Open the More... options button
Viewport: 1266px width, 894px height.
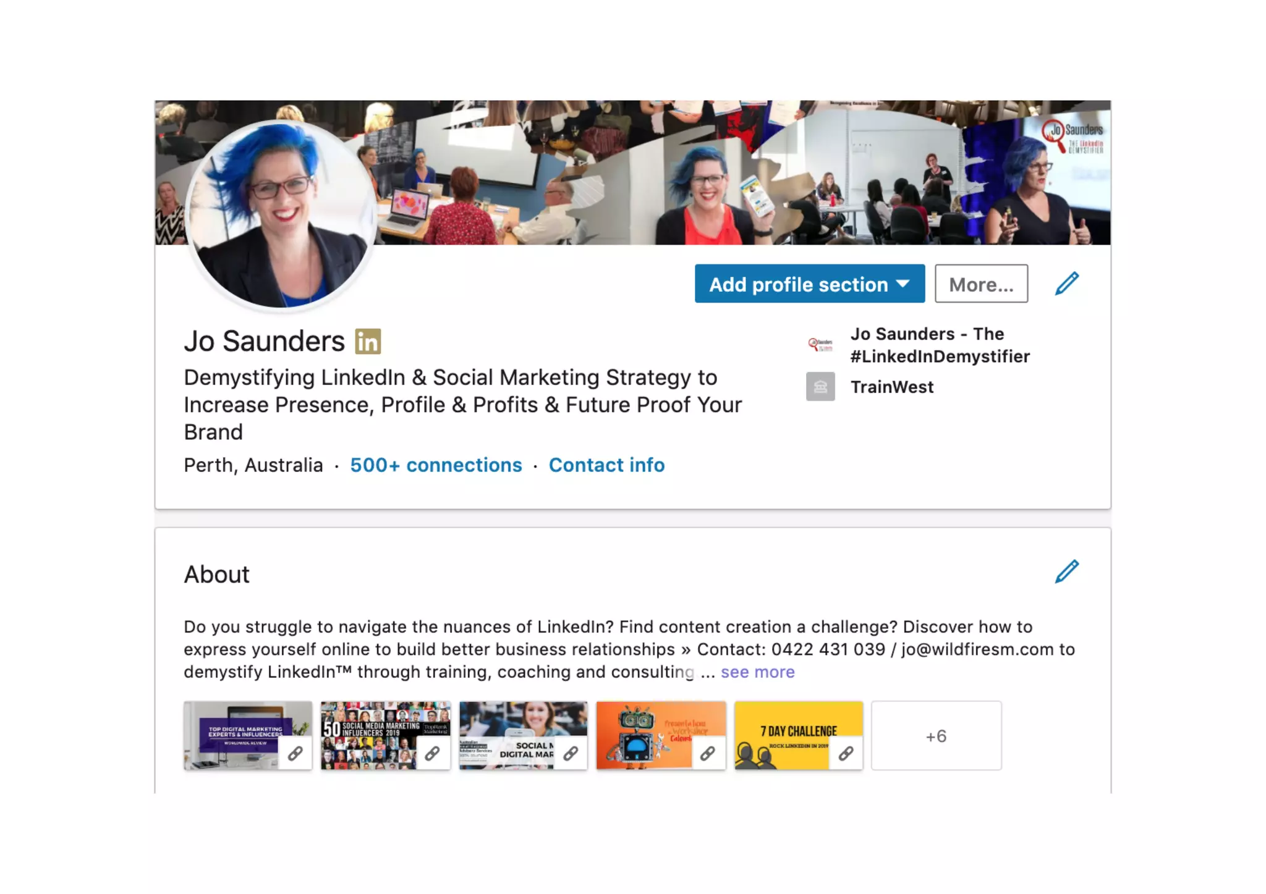pos(981,284)
